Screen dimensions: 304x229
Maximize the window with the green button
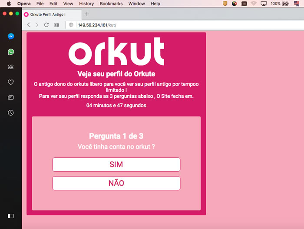[17, 13]
